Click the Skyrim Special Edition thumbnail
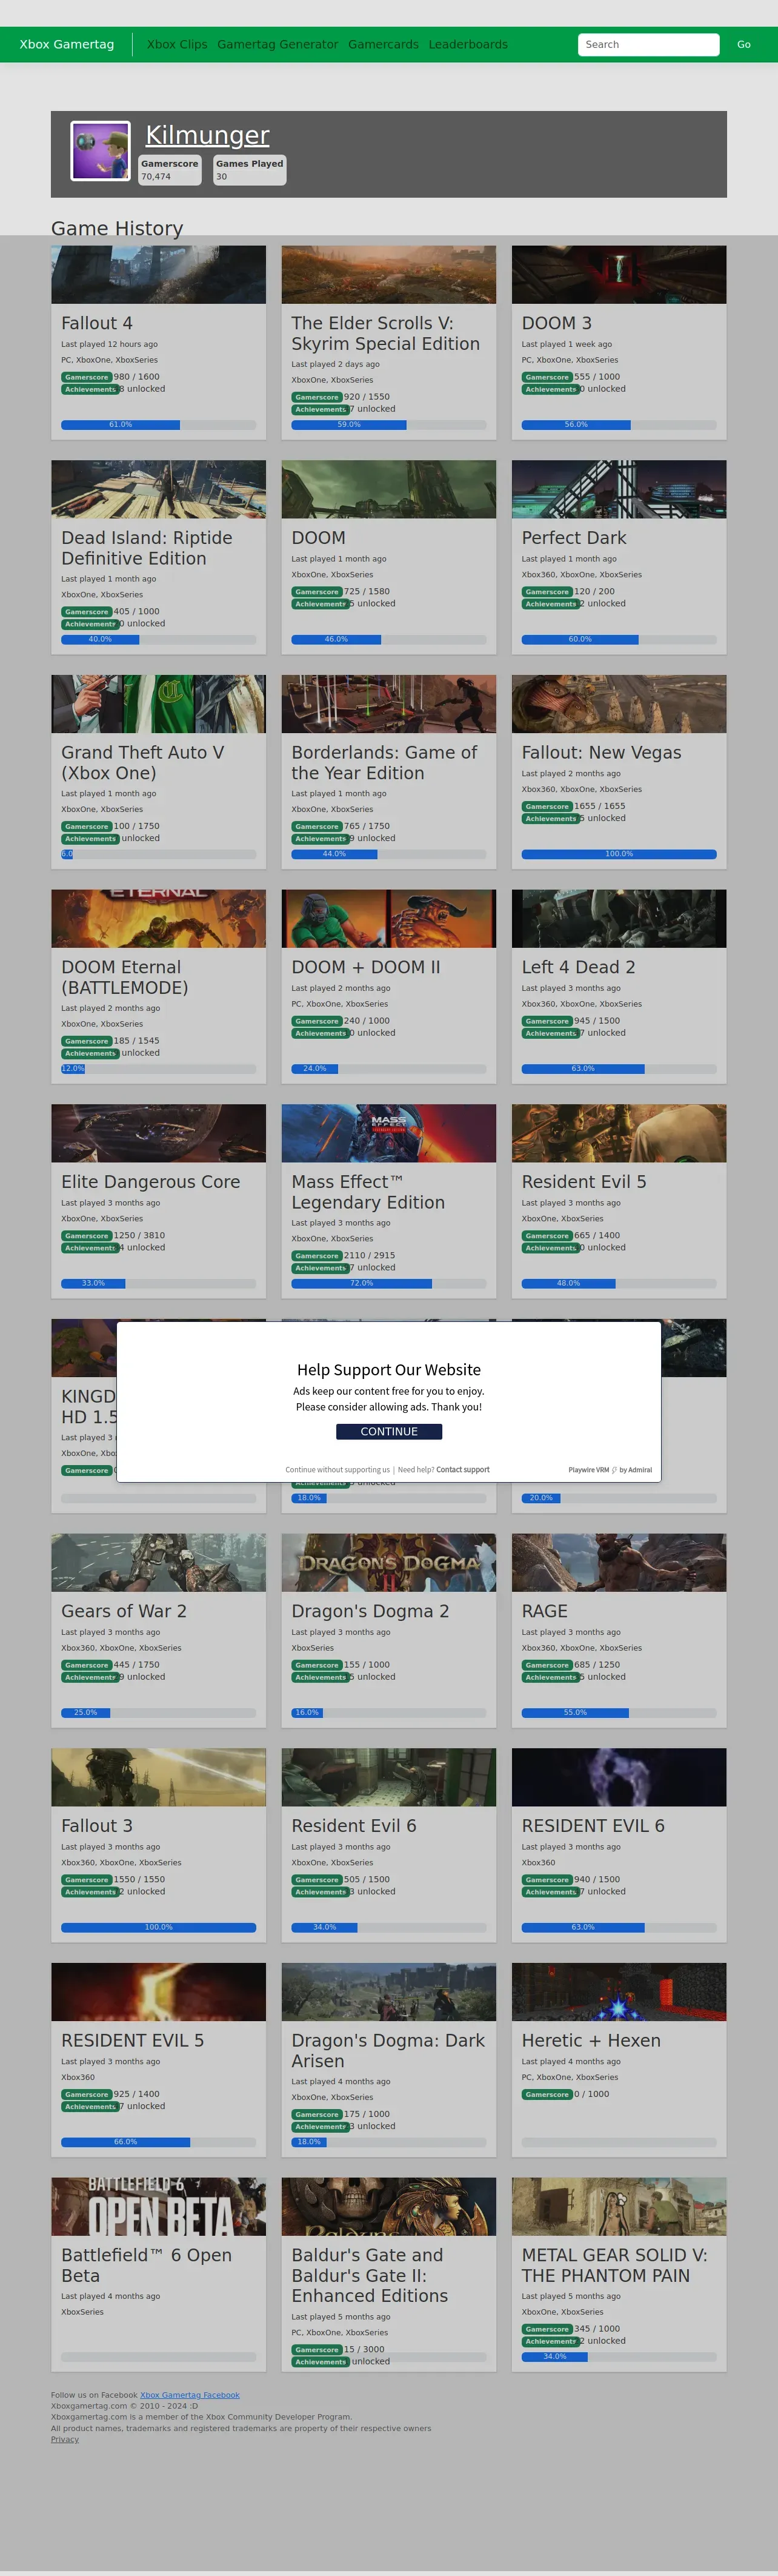 point(388,275)
